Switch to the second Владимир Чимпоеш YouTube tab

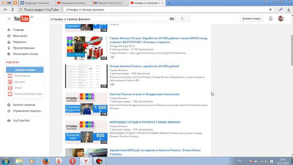[x=74, y=3]
